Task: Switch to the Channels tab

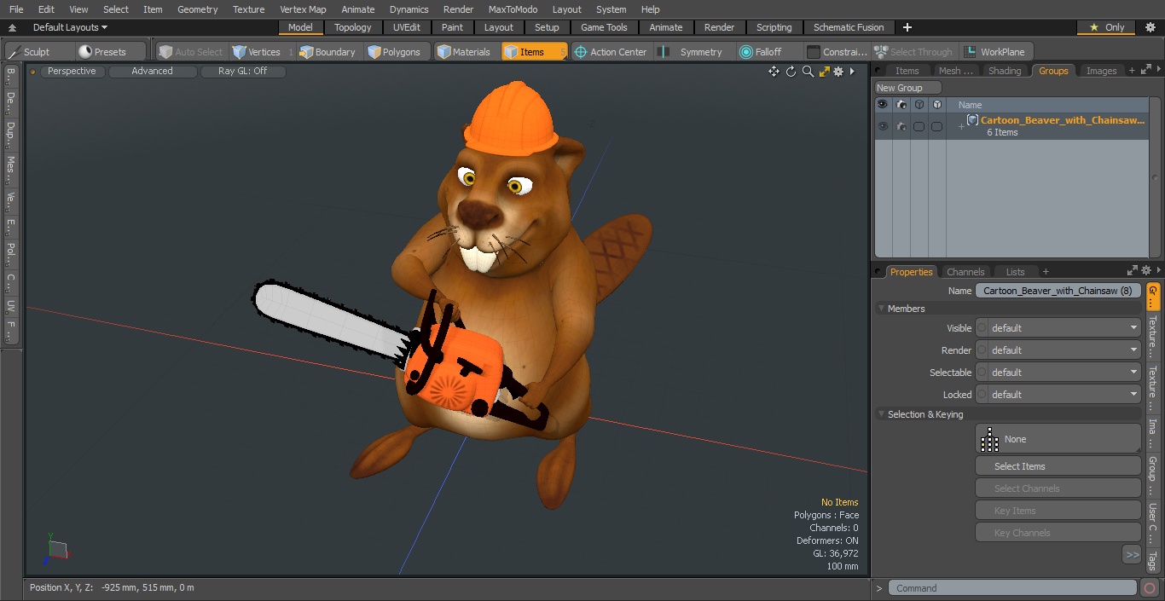Action: click(965, 272)
